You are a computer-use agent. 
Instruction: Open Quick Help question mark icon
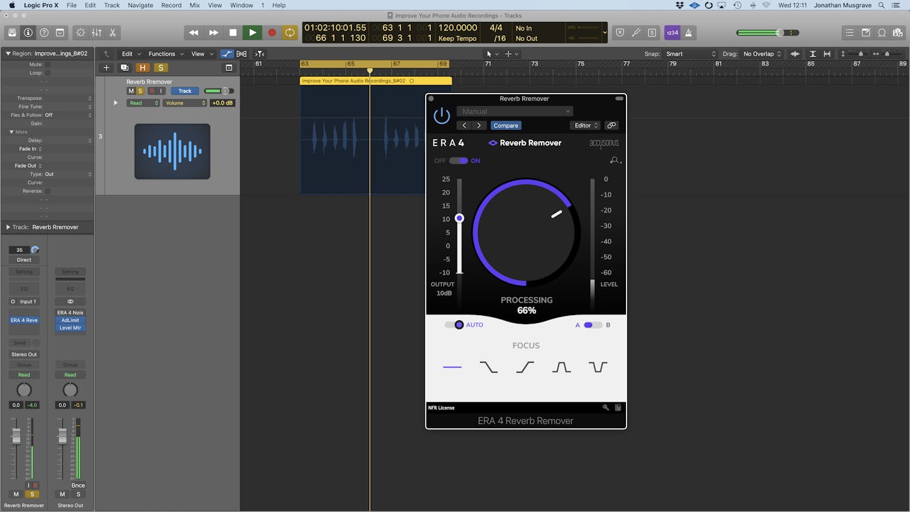click(44, 32)
